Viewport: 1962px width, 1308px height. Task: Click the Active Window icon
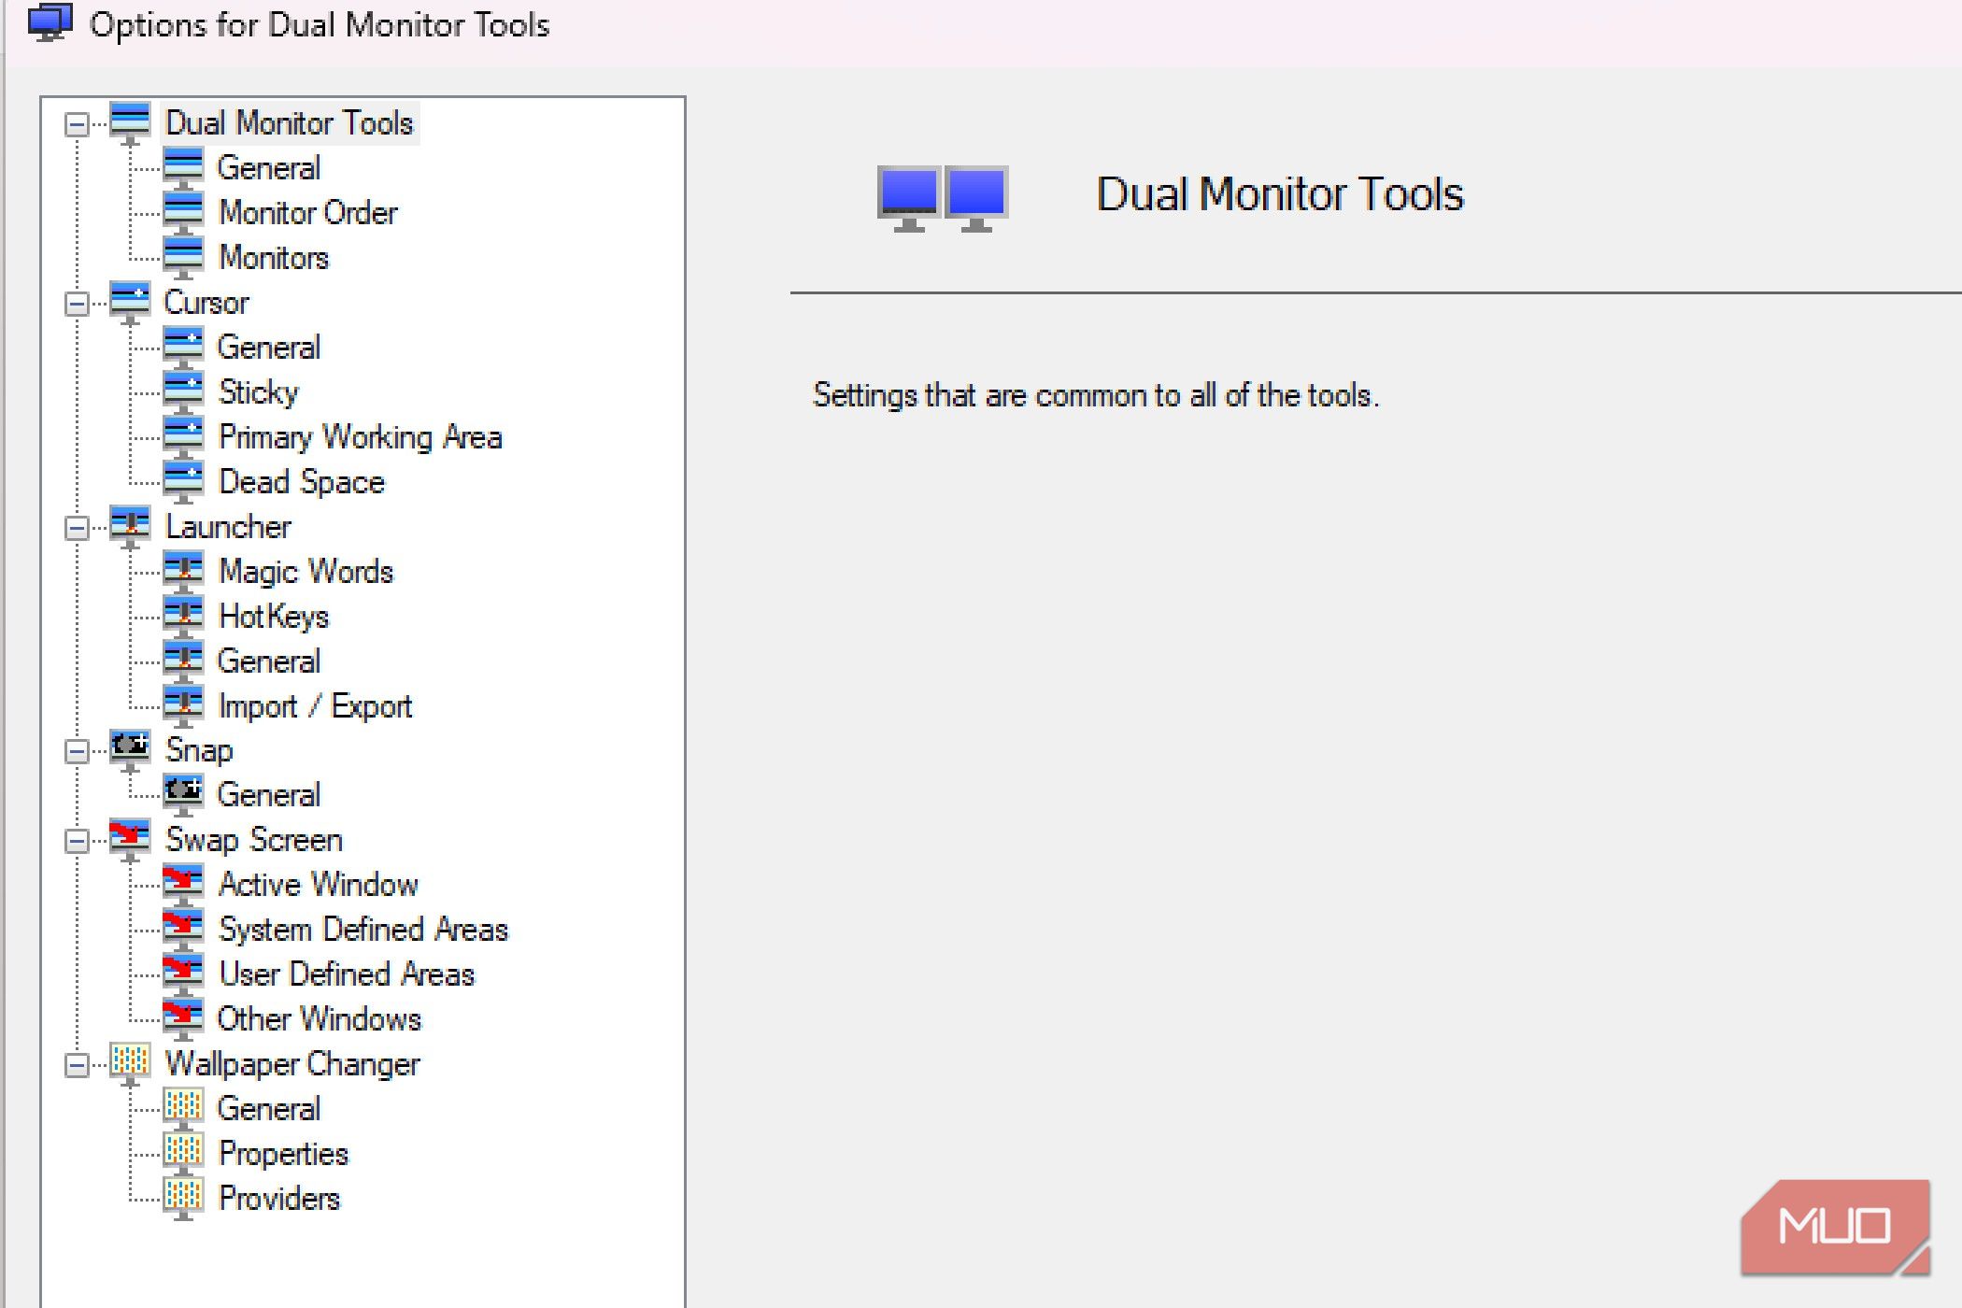pyautogui.click(x=183, y=885)
